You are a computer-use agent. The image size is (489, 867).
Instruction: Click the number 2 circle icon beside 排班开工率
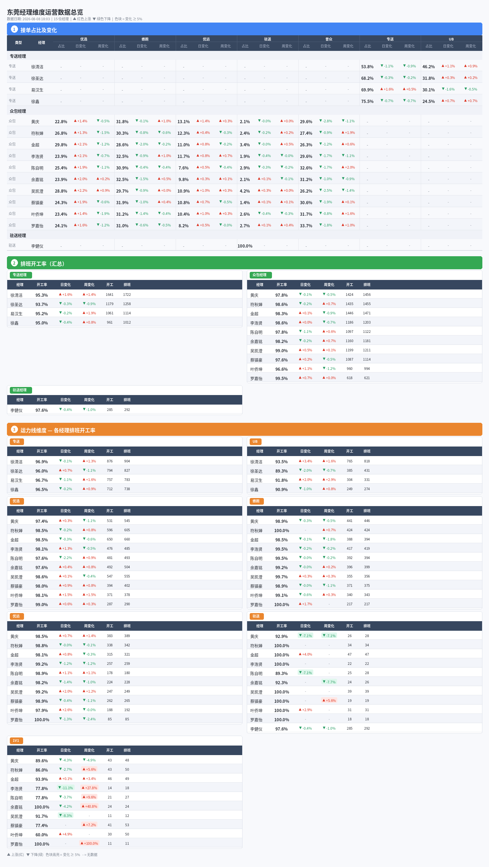[x=14, y=263]
